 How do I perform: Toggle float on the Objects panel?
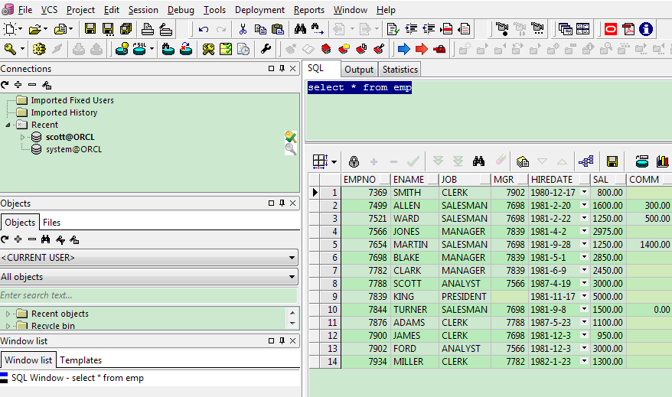click(271, 203)
